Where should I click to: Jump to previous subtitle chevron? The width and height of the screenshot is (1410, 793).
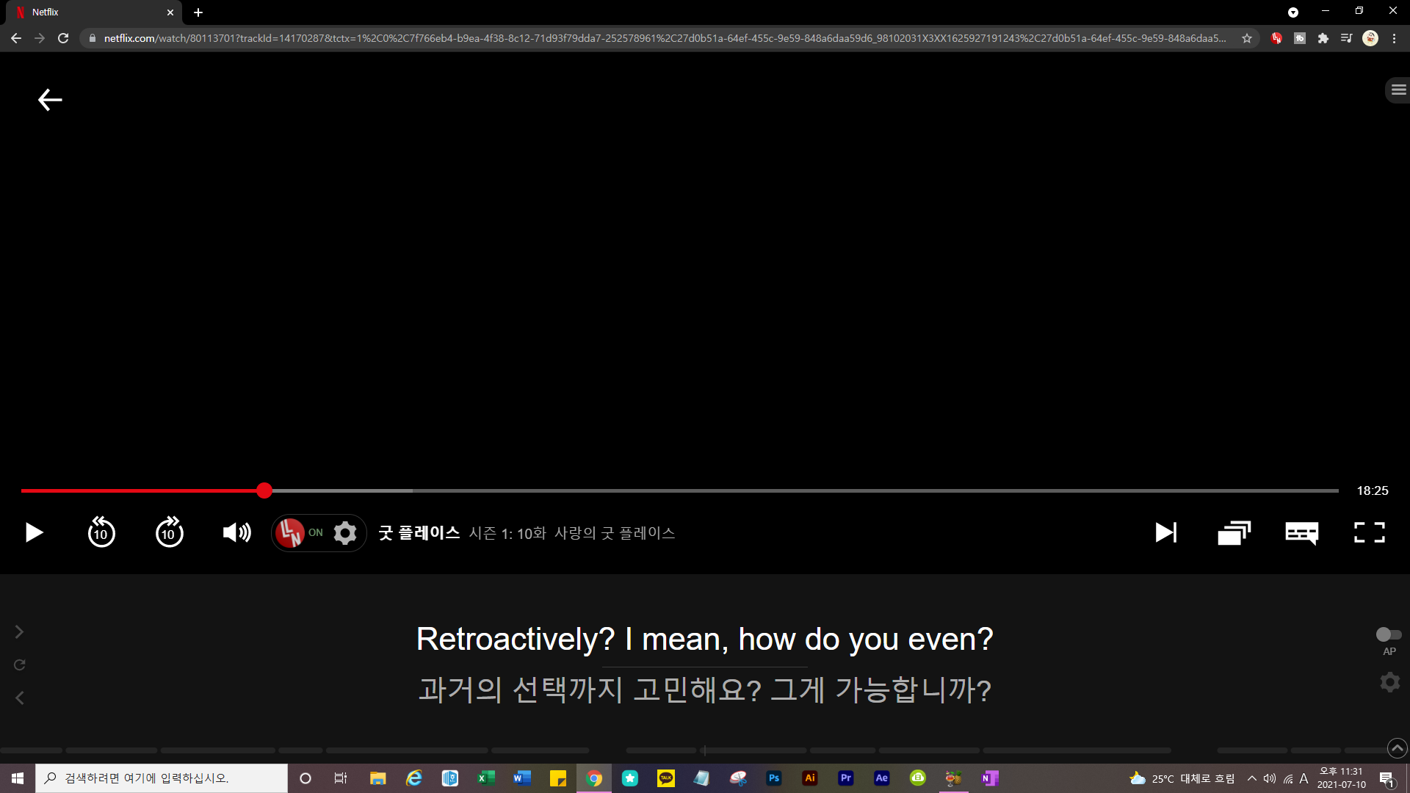tap(20, 698)
